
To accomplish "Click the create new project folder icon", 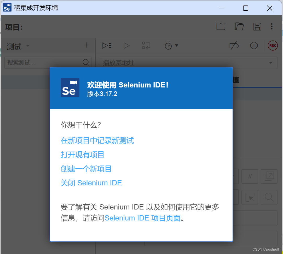I will pos(221,26).
